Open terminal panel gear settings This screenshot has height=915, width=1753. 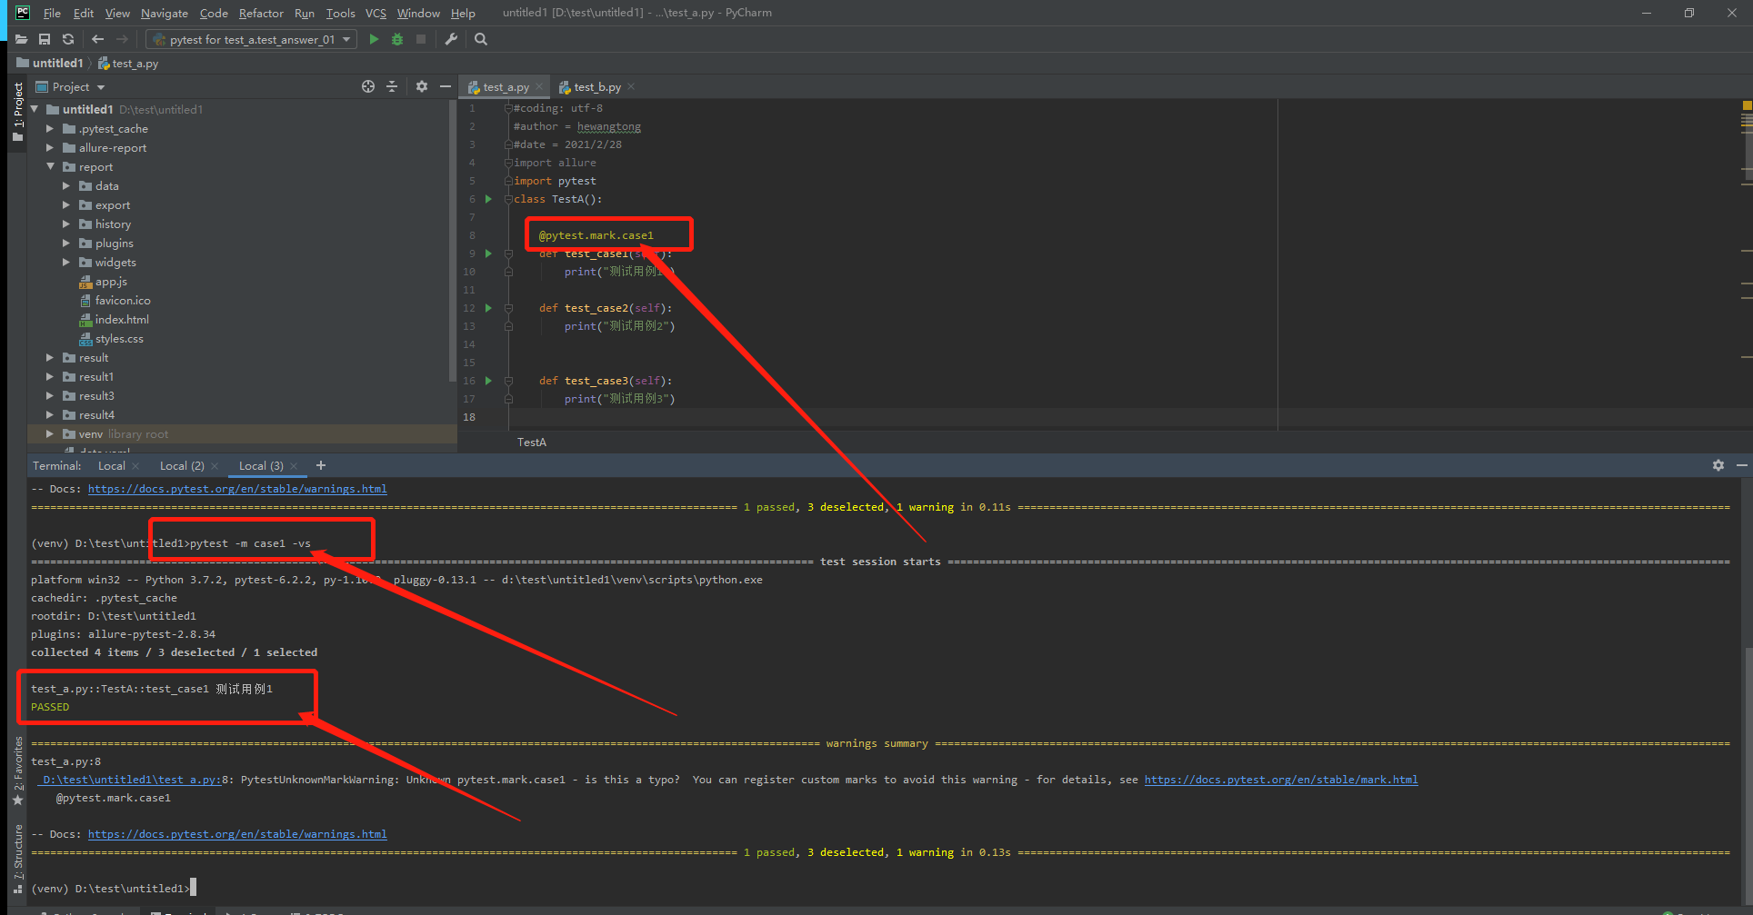(1718, 465)
